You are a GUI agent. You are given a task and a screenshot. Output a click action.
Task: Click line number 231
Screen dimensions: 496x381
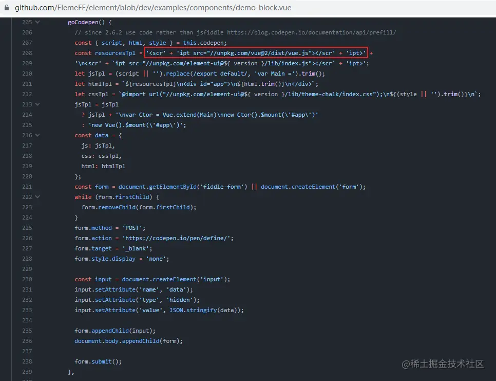pos(27,289)
